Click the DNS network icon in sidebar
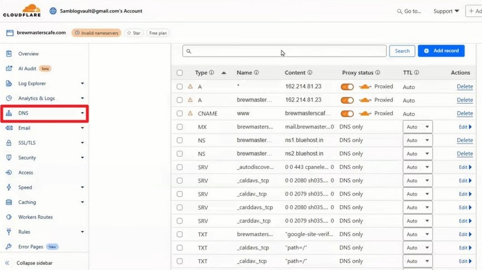 (x=9, y=113)
